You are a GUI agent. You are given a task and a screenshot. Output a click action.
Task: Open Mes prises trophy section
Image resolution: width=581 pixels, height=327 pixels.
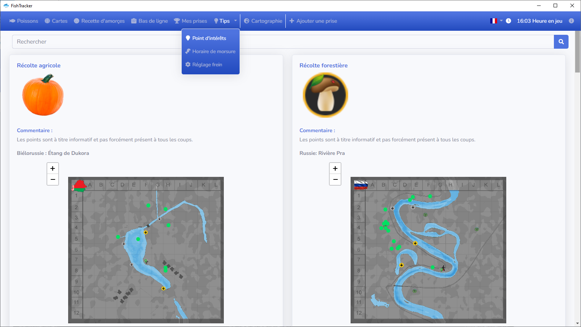pos(190,21)
